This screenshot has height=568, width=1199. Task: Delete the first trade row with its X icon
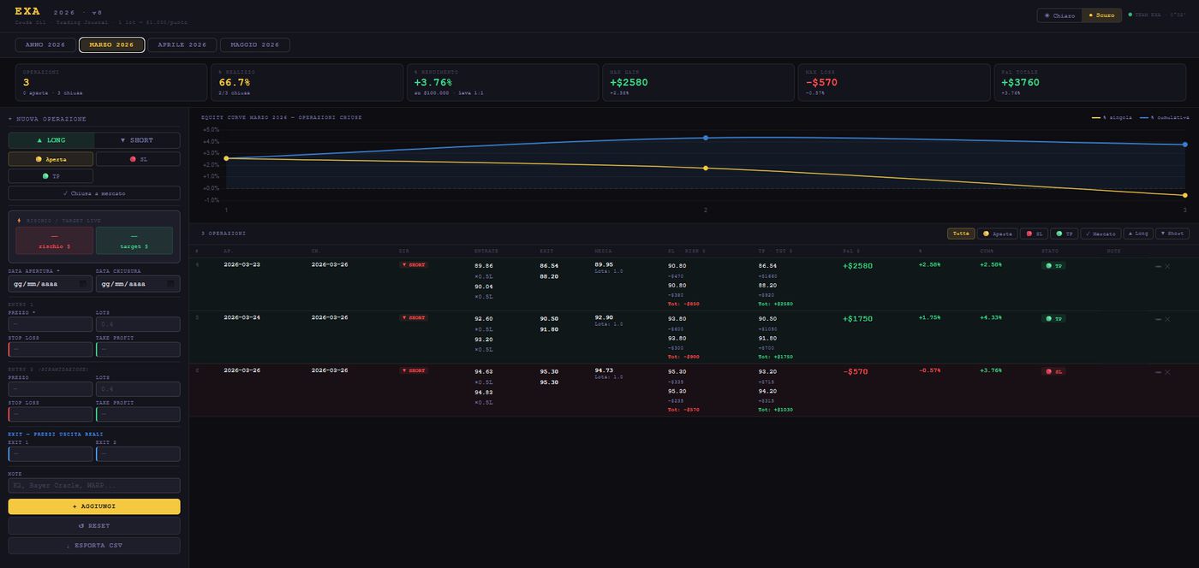(x=1167, y=267)
